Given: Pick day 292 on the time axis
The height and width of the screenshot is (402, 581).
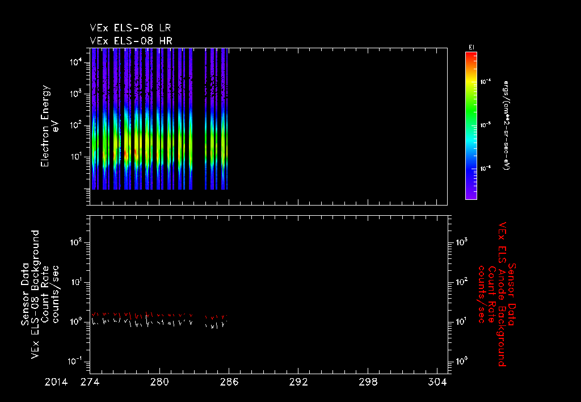Looking at the screenshot, I should (x=298, y=382).
